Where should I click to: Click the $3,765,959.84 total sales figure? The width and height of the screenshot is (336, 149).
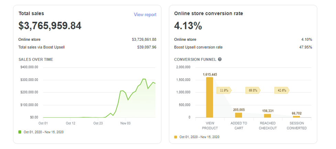pos(50,26)
